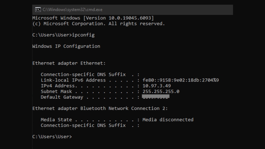Click the Subnet Mask label

click(56, 91)
